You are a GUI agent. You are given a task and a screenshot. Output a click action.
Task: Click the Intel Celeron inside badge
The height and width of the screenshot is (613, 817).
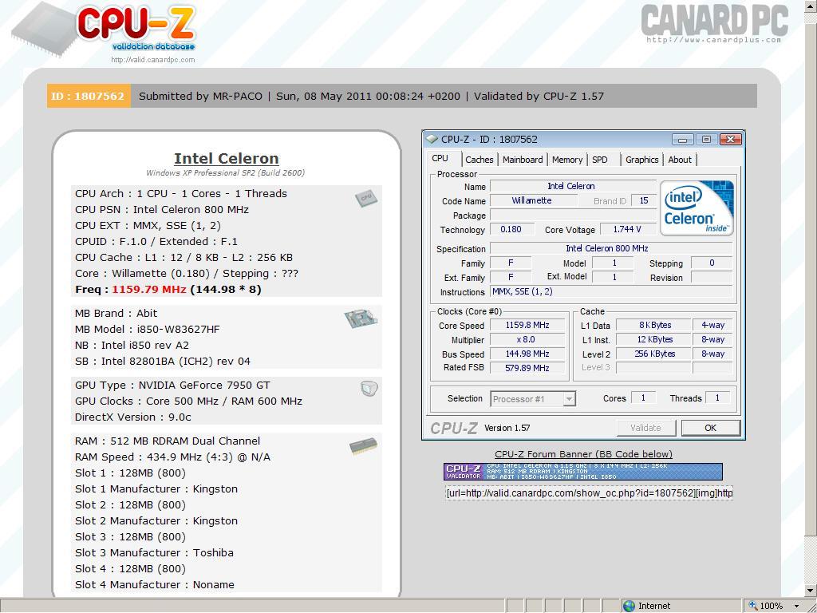[697, 208]
